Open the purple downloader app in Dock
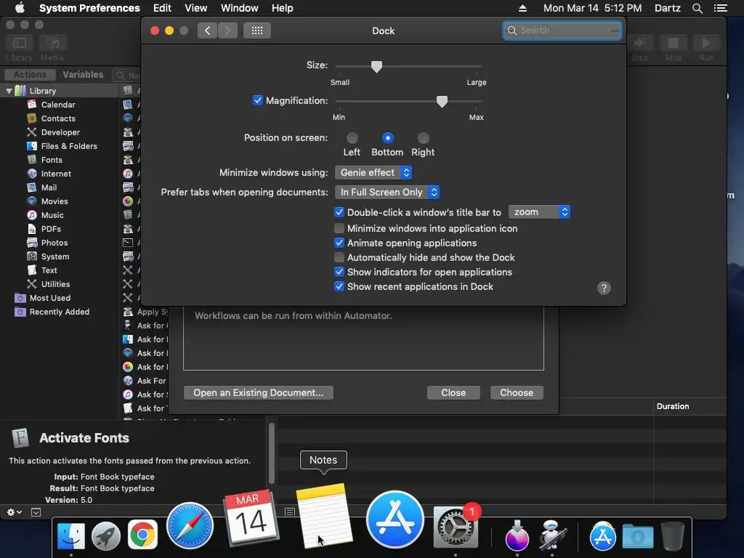This screenshot has height=558, width=744. pyautogui.click(x=517, y=535)
